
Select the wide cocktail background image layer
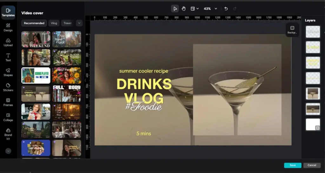tap(313, 109)
